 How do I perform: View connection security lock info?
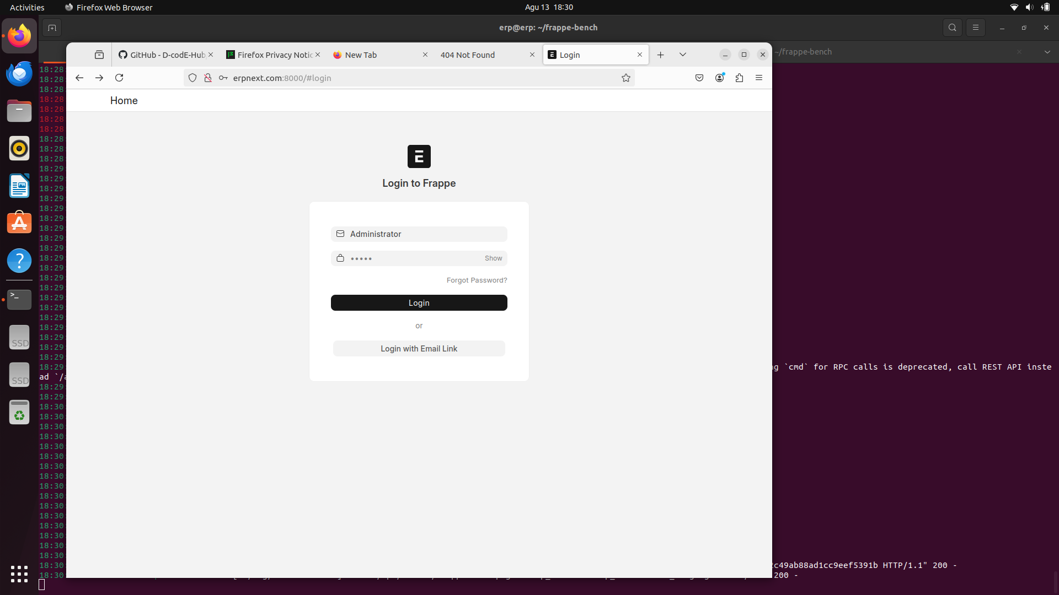coord(208,78)
